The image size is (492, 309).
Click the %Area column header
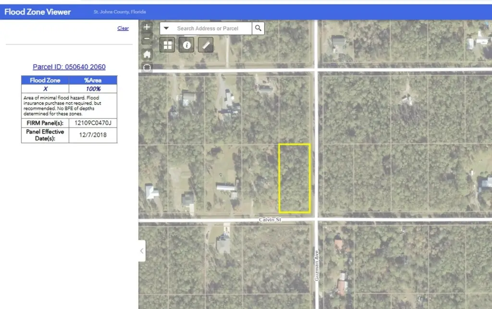pos(93,80)
